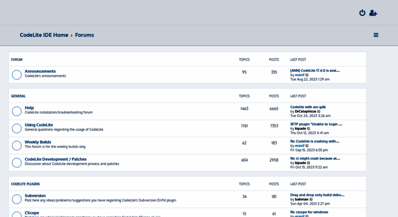Click the Announcements forum status circle icon
This screenshot has width=398, height=217.
coord(17,75)
